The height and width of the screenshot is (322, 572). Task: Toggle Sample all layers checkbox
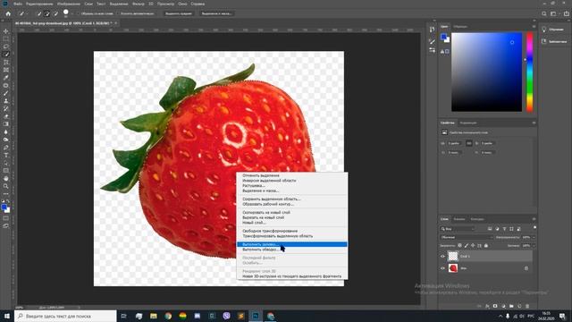(78, 13)
